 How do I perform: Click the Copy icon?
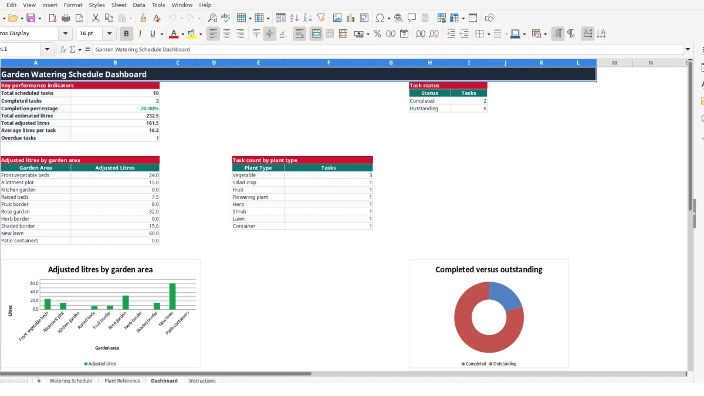(x=109, y=18)
